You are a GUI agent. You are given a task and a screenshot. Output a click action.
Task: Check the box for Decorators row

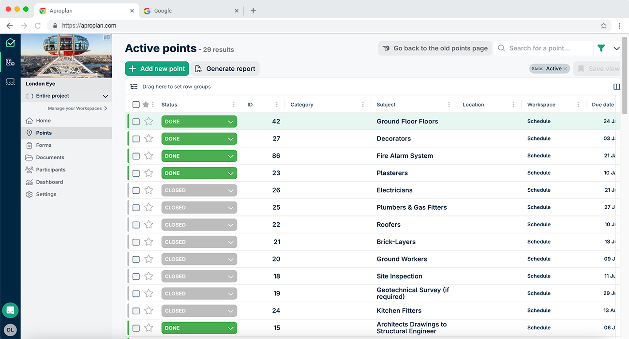pyautogui.click(x=136, y=139)
